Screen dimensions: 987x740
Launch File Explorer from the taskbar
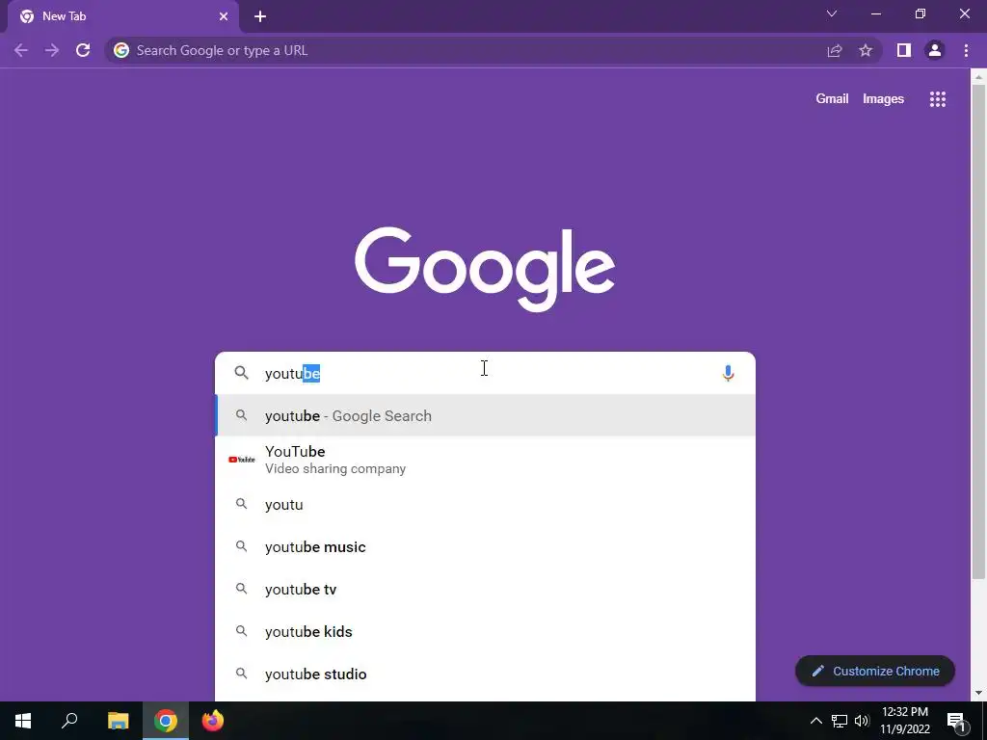tap(118, 721)
